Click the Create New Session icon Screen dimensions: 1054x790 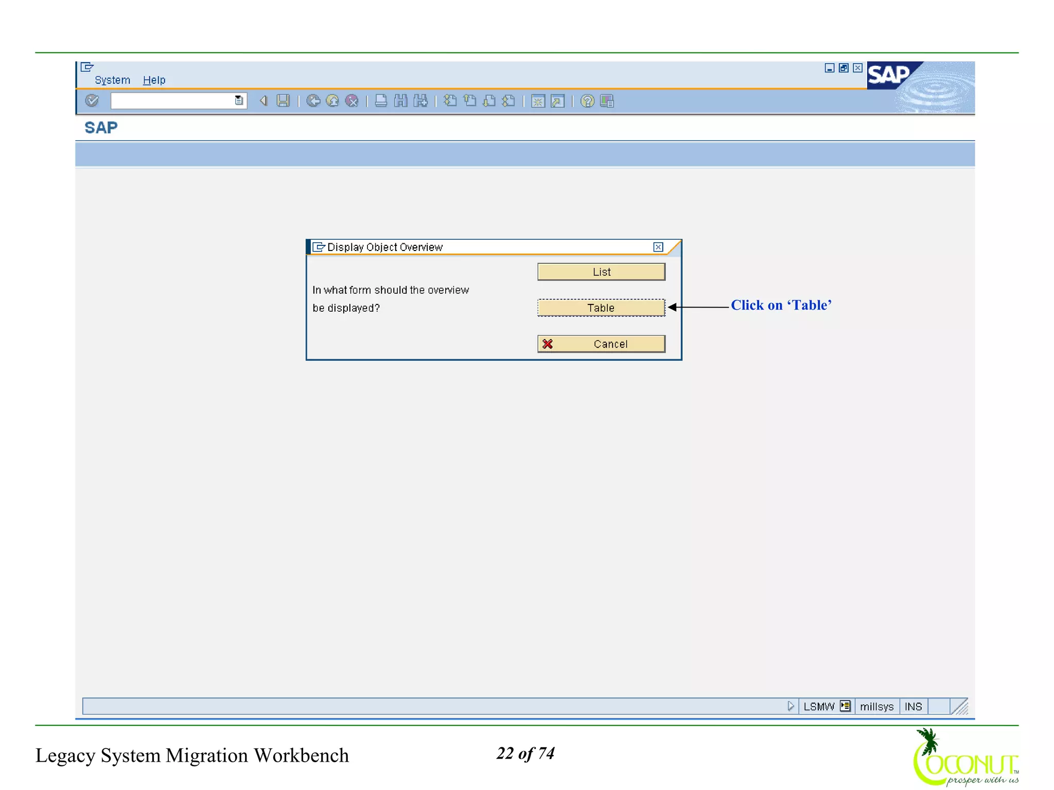coord(538,101)
